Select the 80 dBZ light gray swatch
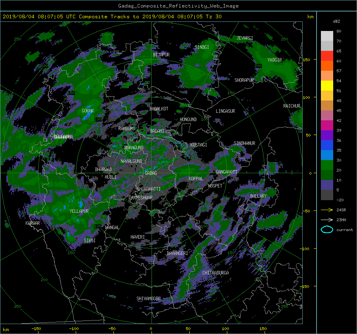Screen dimensions: 357x334 click(x=327, y=36)
